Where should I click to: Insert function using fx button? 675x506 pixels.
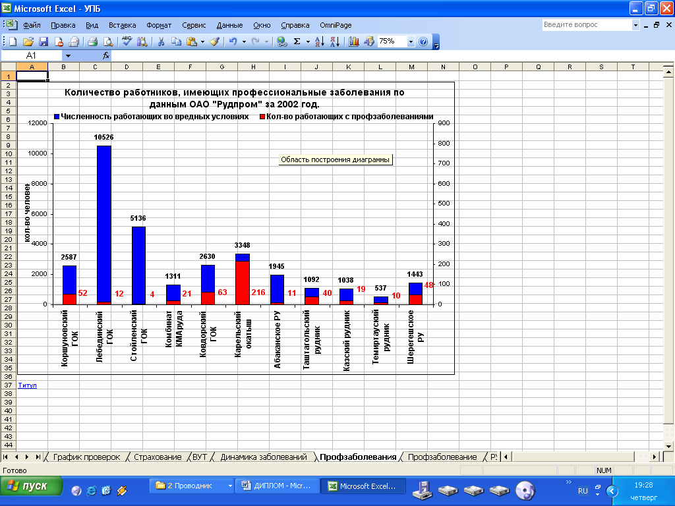click(105, 56)
